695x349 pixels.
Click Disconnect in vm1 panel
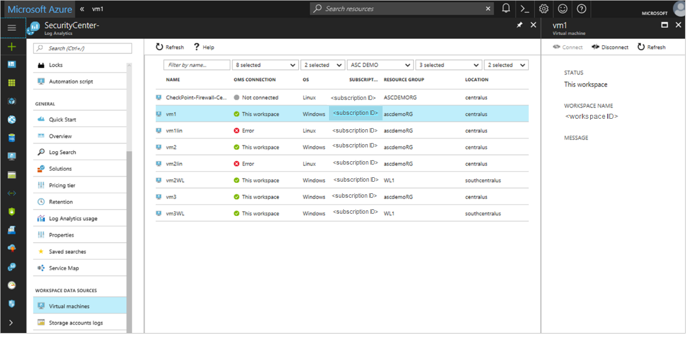[610, 47]
